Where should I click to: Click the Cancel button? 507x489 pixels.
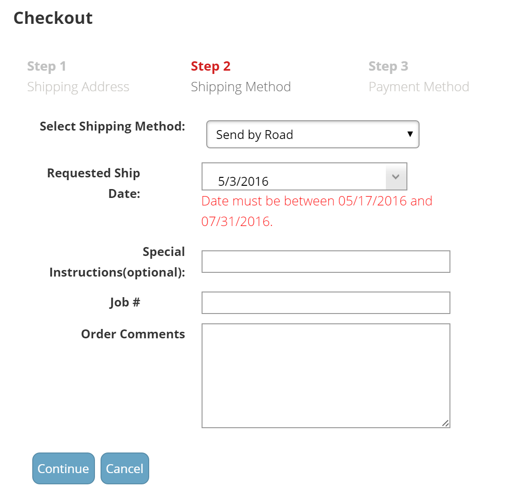[124, 468]
